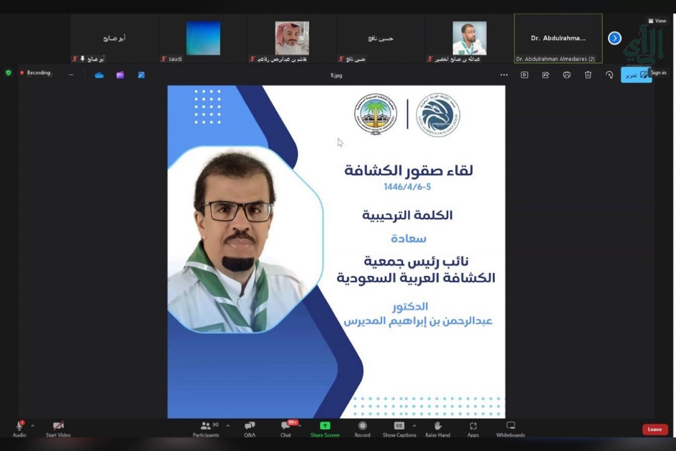Viewport: 676px width, 451px height.
Task: Click the green encryption shield icon
Action: coord(8,73)
